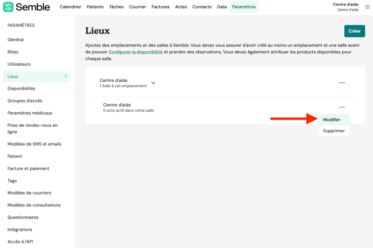Go to Accès à l'API settings
This screenshot has height=248, width=373.
[20, 242]
